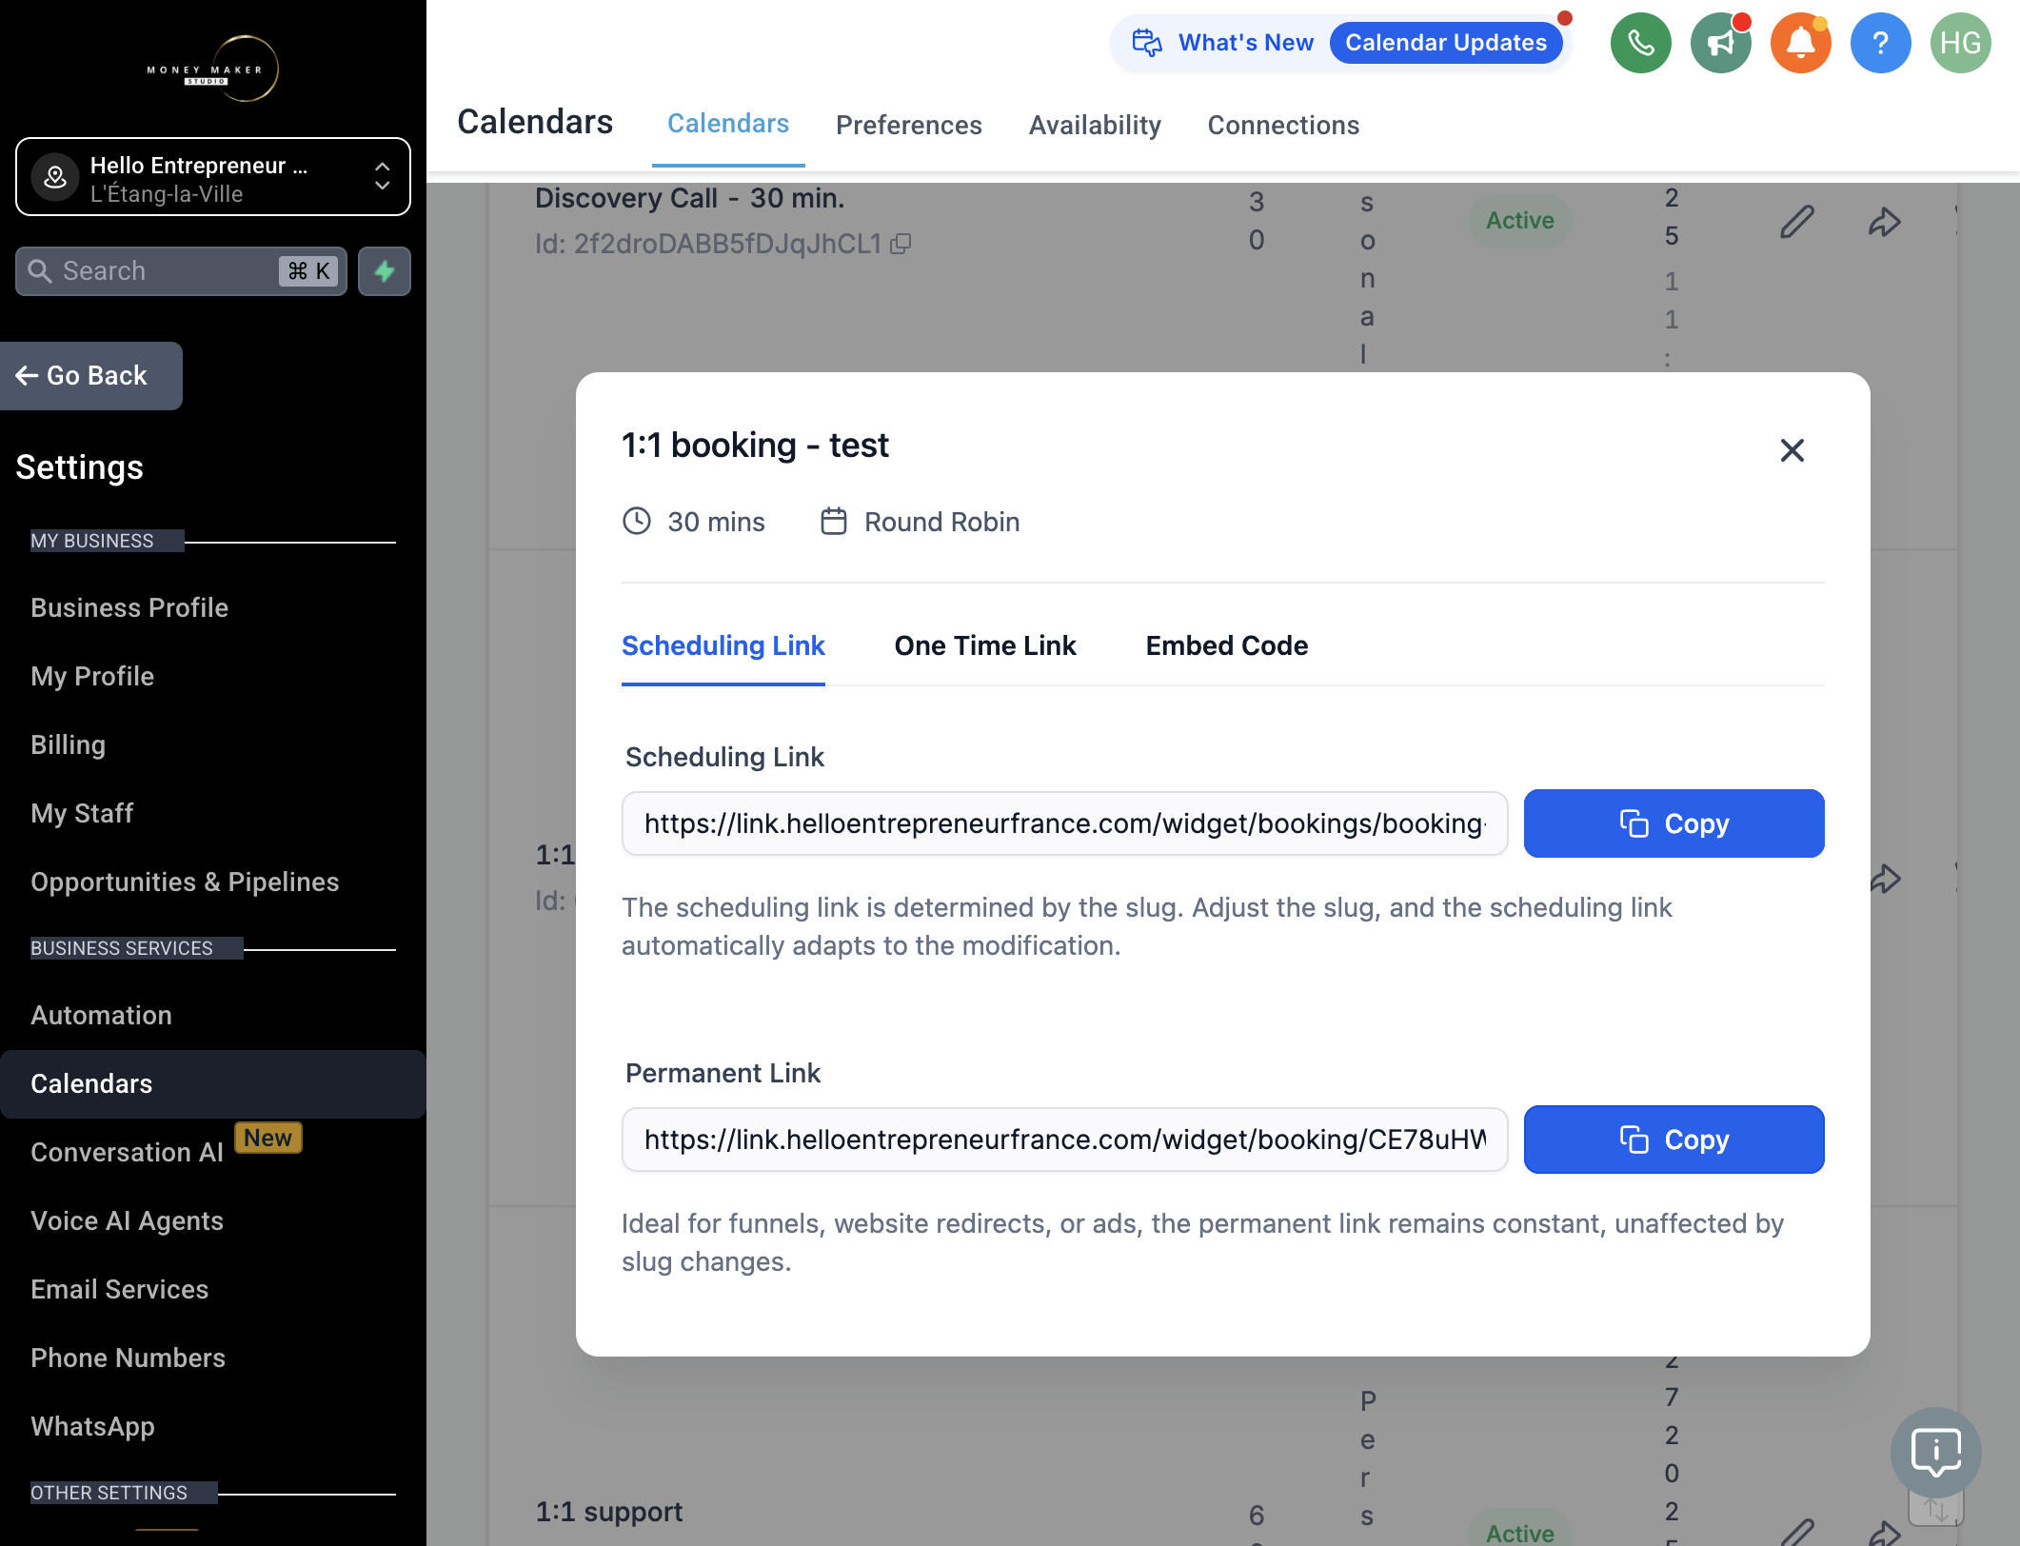
Task: Copy the Permanent Link URL
Action: (x=1673, y=1140)
